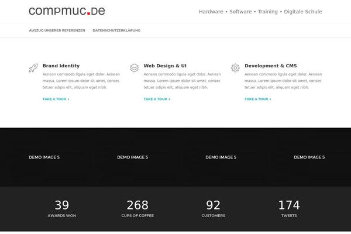Open Datenschutzerklärung menu item

(116, 30)
